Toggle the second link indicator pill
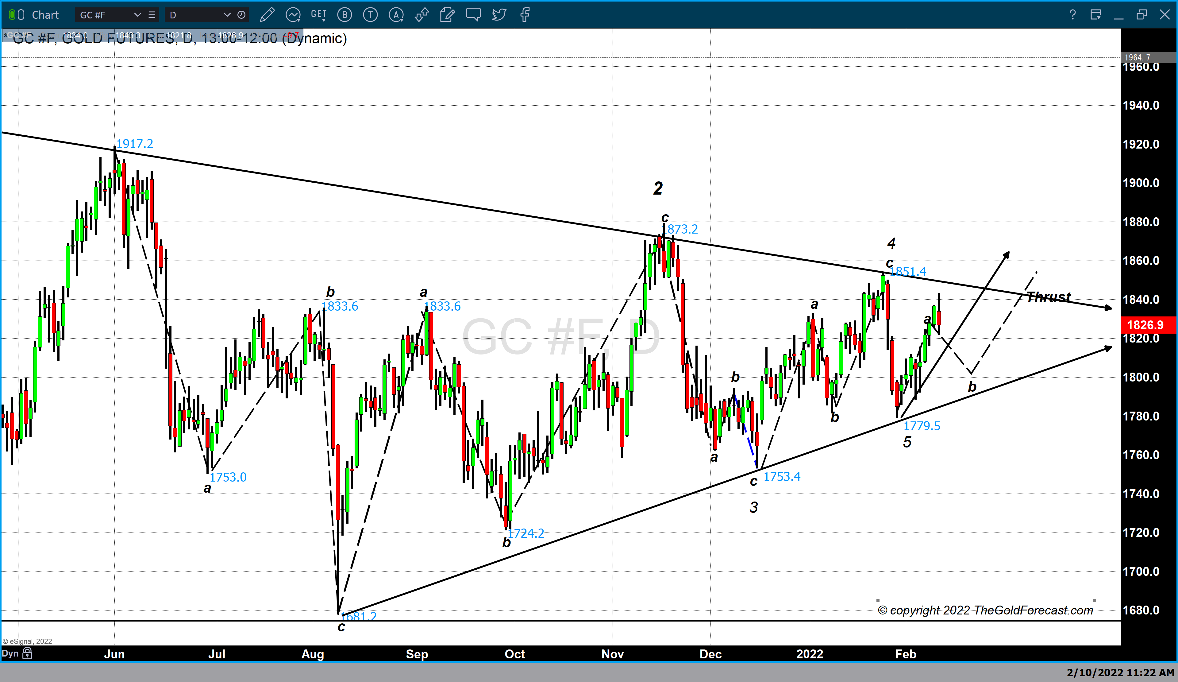The image size is (1178, 682). click(21, 15)
